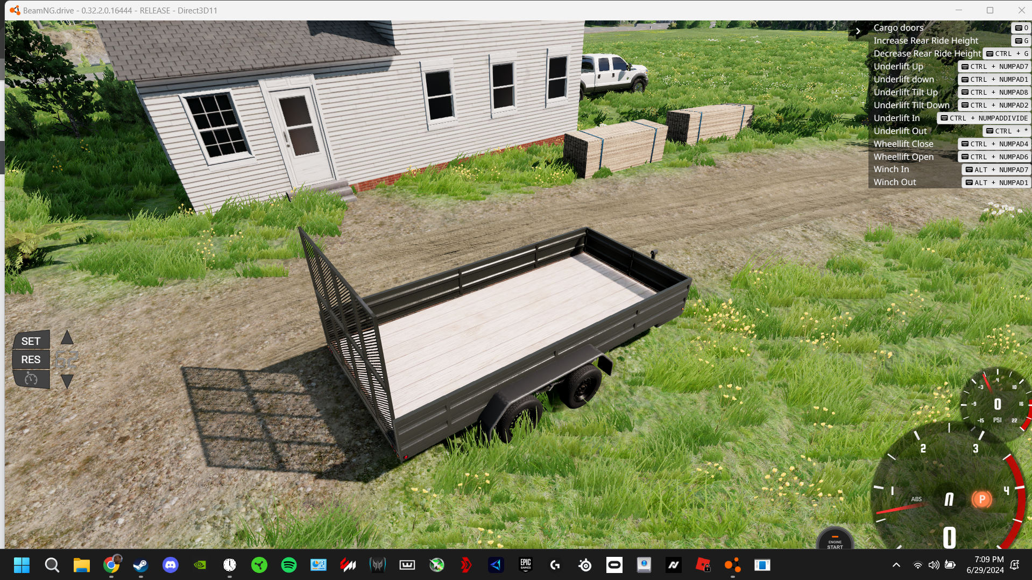Decrease cruise speed with down arrow
Screen dimensions: 1032x580
point(67,381)
